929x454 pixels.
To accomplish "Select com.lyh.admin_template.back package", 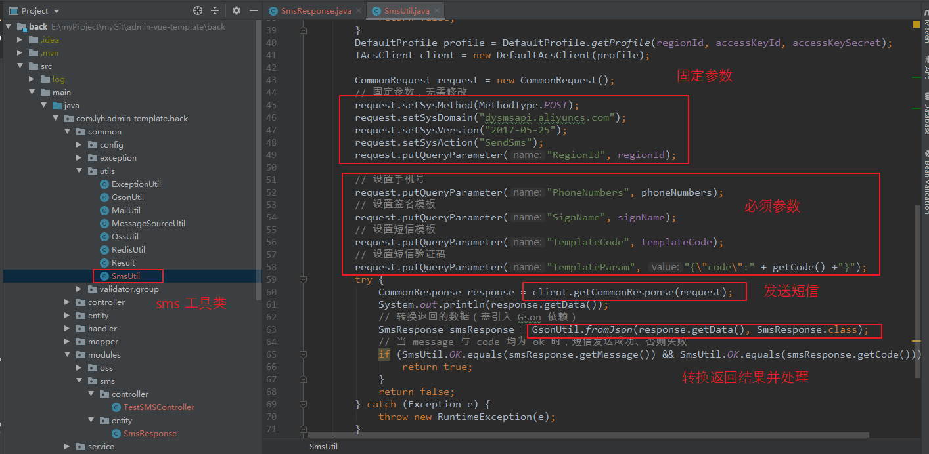I will click(133, 119).
